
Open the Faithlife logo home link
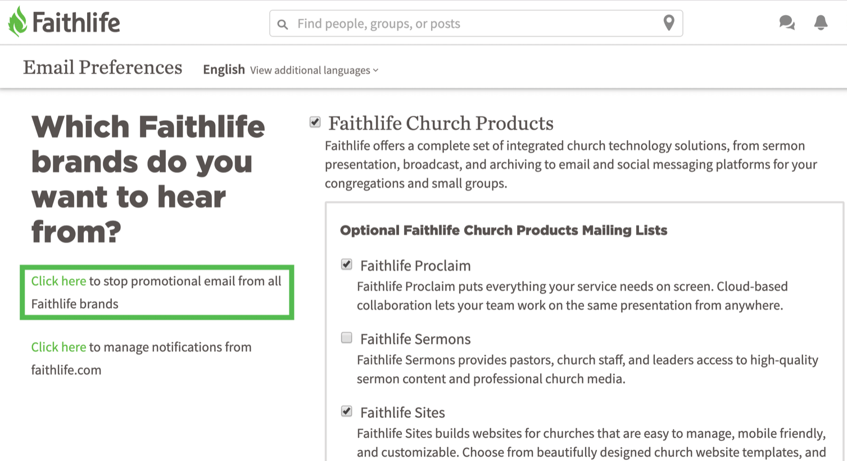(x=64, y=22)
